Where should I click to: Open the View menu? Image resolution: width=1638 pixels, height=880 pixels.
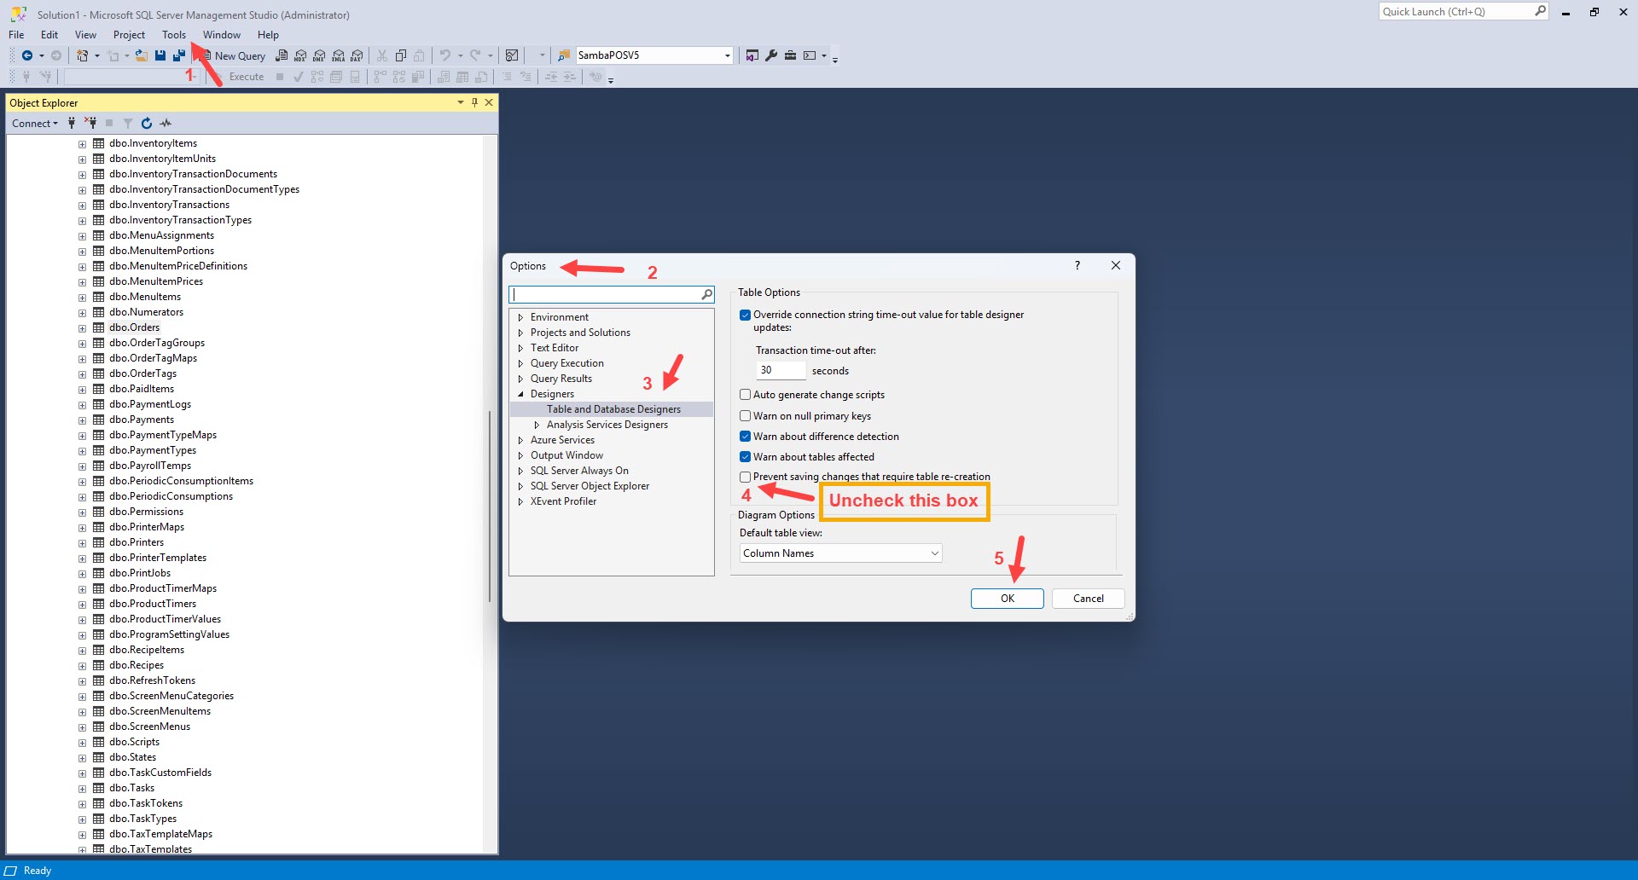point(85,35)
